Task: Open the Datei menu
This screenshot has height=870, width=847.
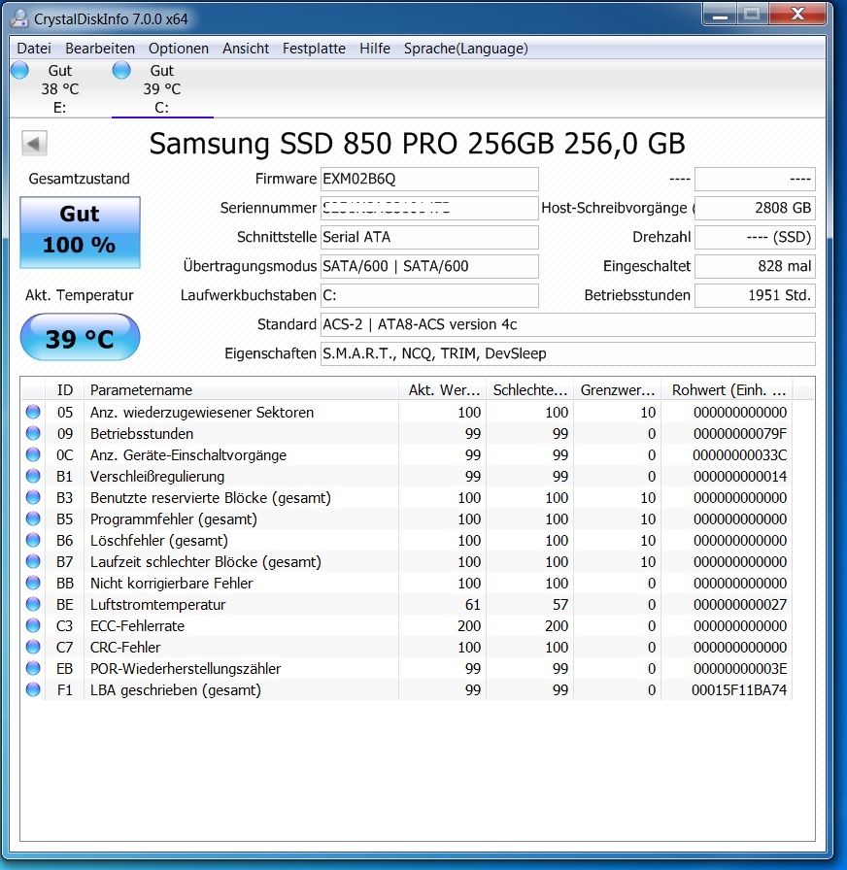Action: pos(34,49)
